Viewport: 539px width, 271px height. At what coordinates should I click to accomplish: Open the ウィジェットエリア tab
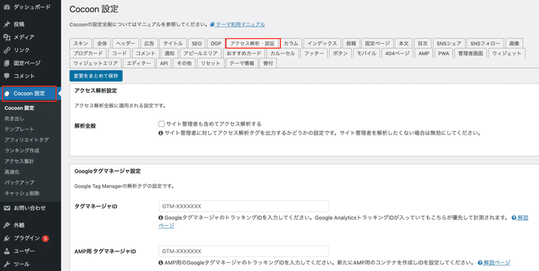96,63
